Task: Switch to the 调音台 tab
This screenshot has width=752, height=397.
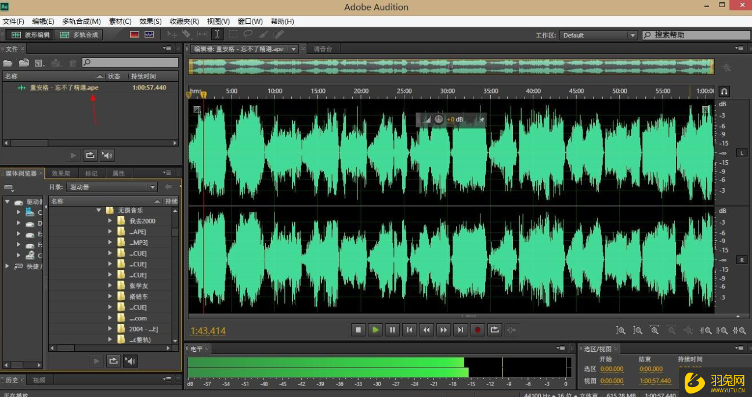Action: [323, 49]
